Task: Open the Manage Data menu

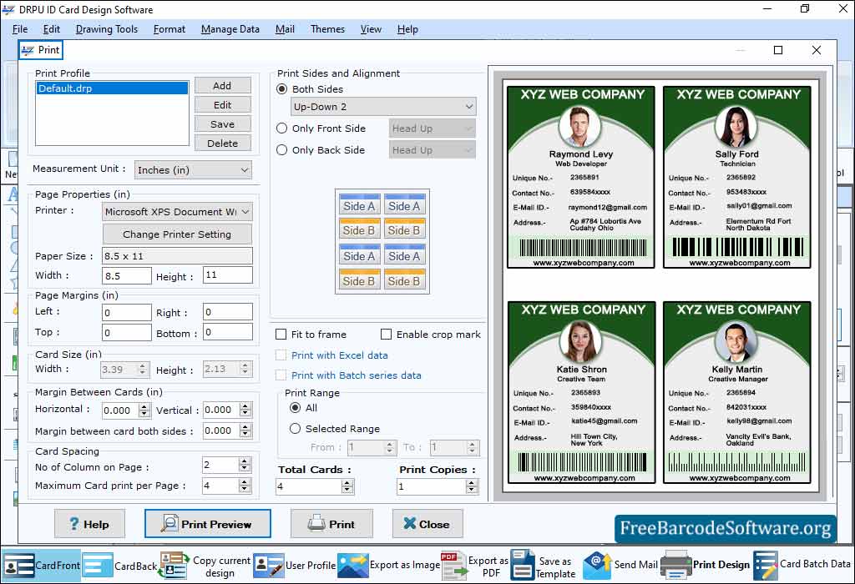Action: tap(230, 29)
